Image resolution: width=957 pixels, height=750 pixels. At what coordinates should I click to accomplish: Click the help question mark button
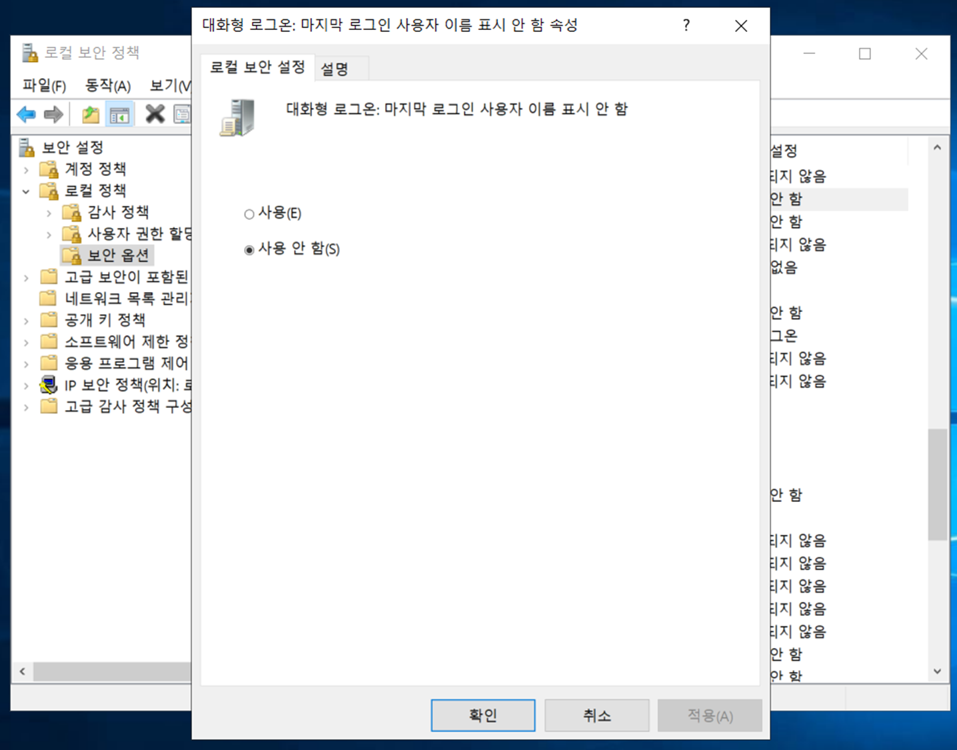point(686,25)
